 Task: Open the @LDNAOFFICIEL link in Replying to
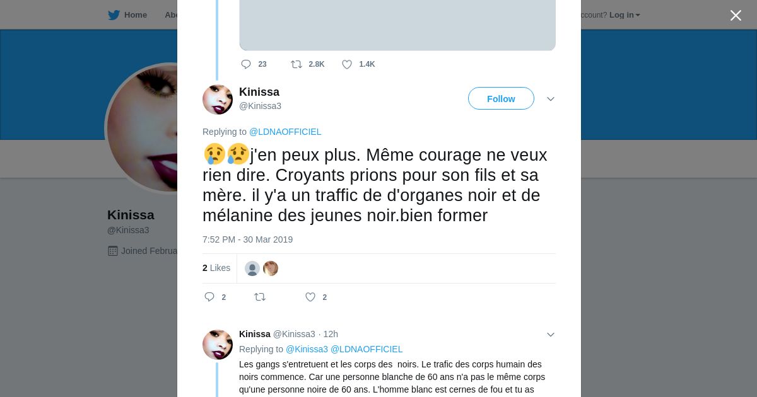(285, 132)
